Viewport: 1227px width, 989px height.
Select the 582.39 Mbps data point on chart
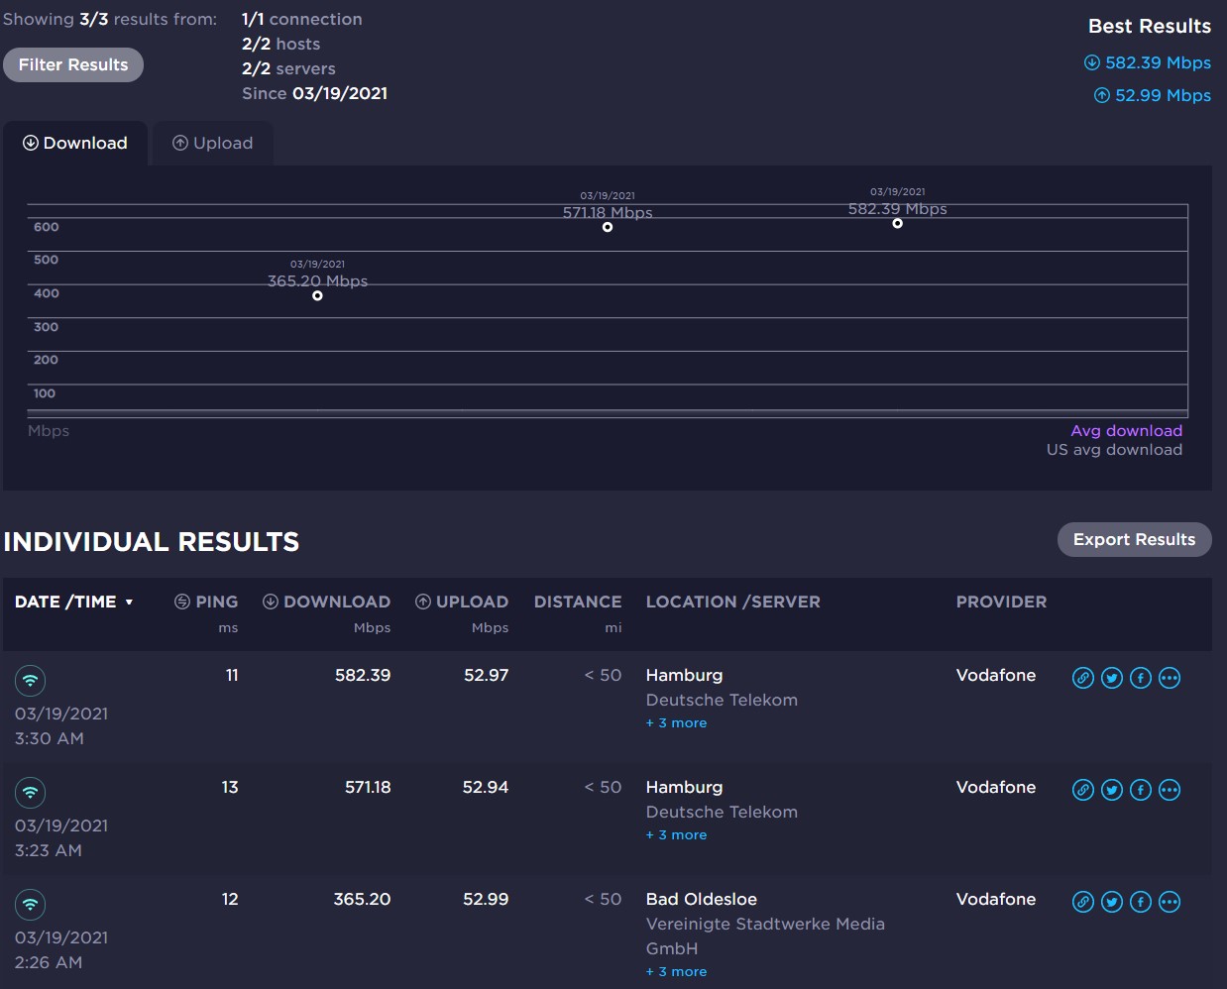(x=897, y=223)
